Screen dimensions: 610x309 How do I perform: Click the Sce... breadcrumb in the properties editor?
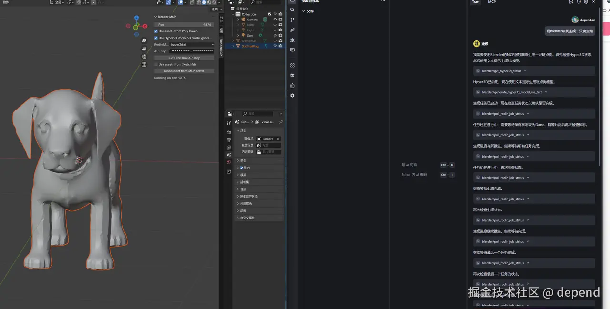click(x=242, y=122)
